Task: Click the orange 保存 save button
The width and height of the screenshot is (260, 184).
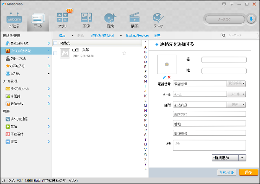Action: click(x=248, y=172)
